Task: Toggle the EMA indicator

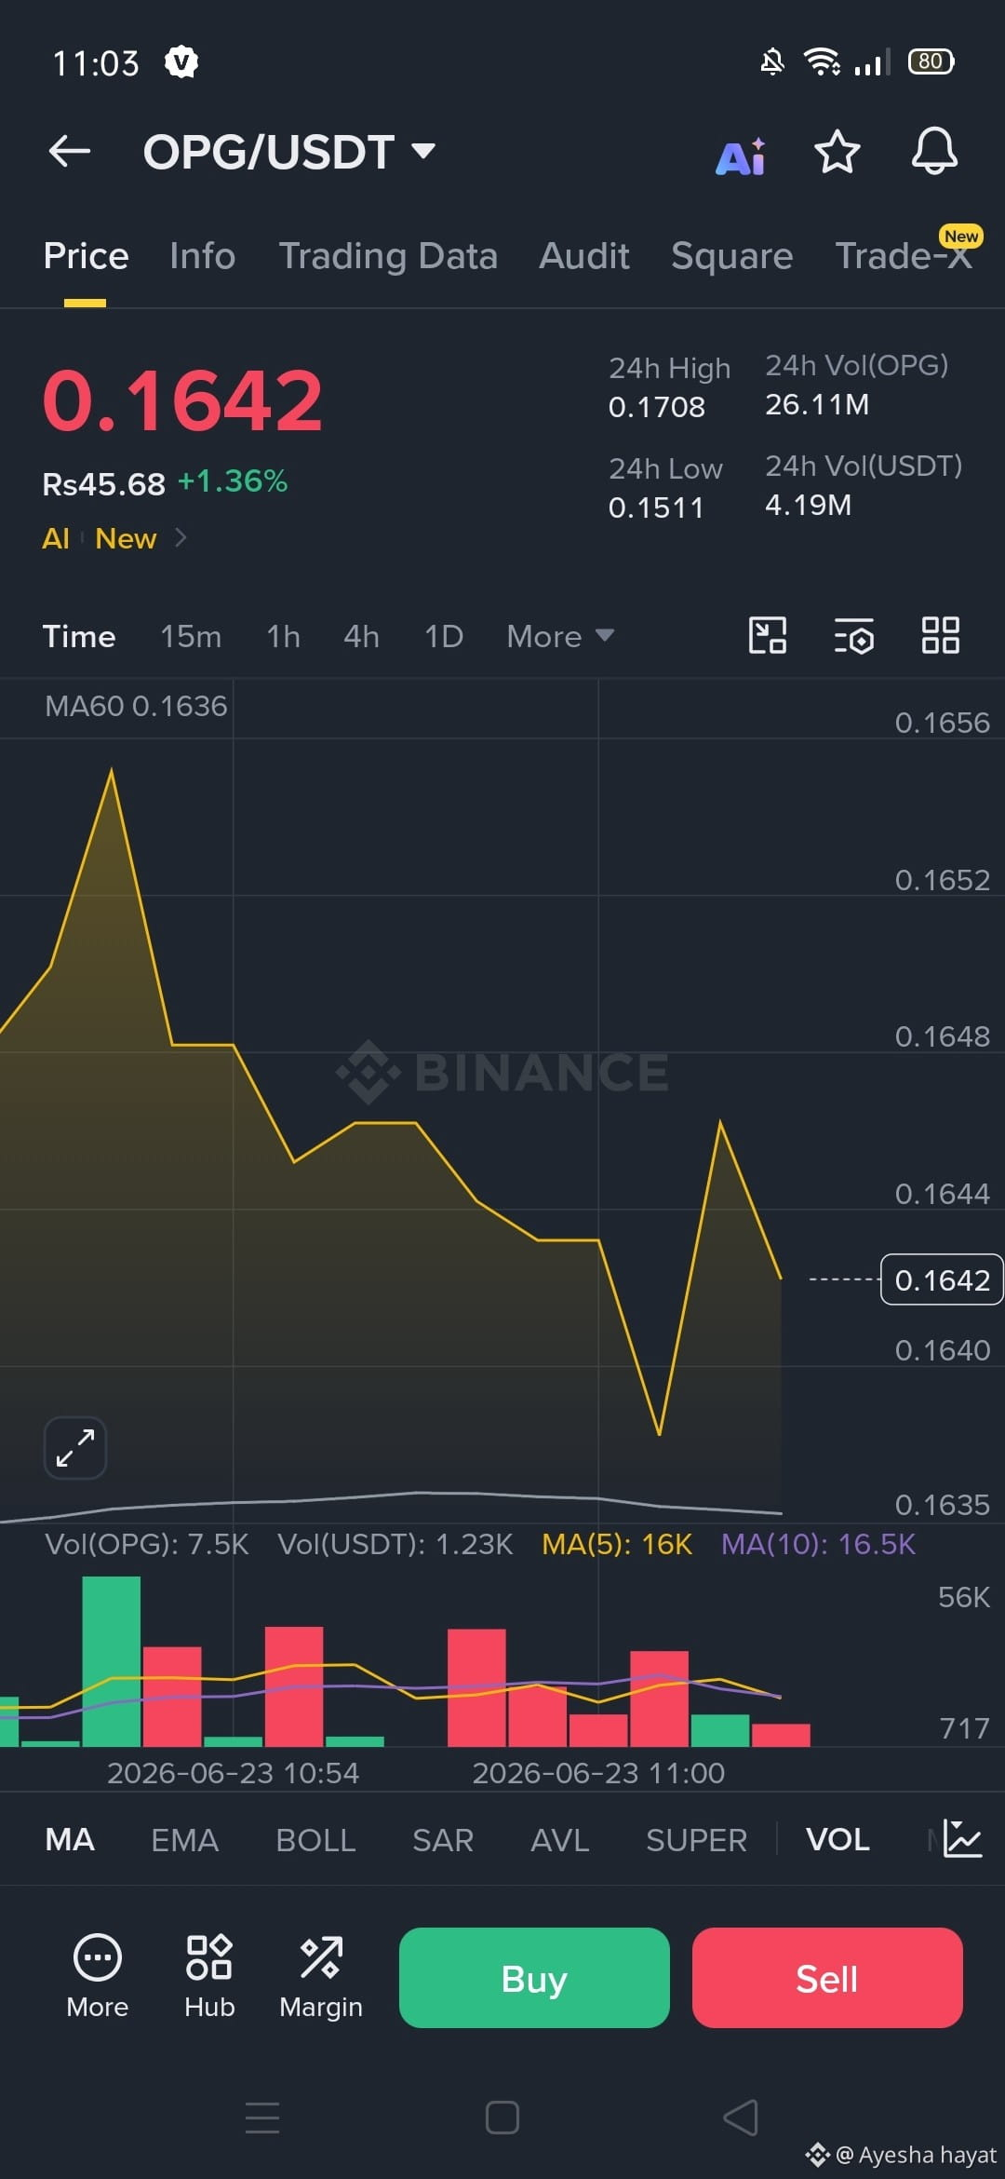Action: click(184, 1840)
